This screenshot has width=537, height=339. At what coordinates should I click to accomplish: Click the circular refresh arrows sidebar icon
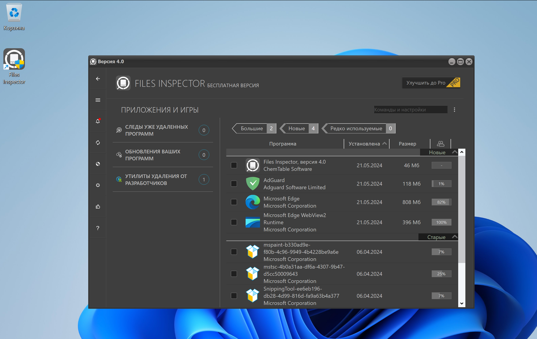pyautogui.click(x=98, y=143)
